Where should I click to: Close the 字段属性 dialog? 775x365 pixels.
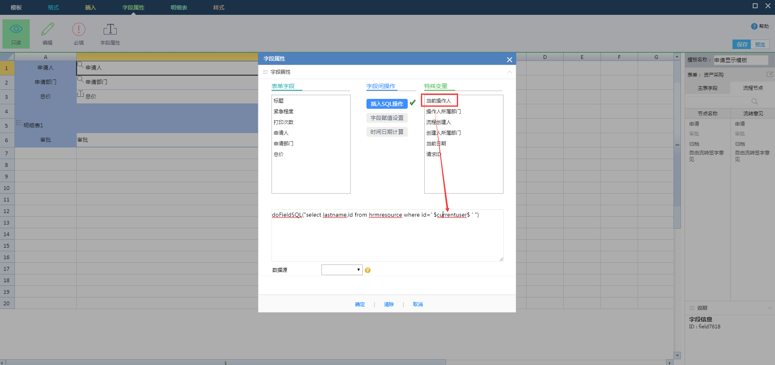[x=509, y=60]
